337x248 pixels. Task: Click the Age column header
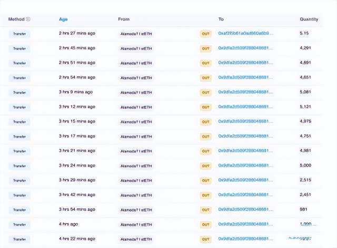(x=63, y=19)
